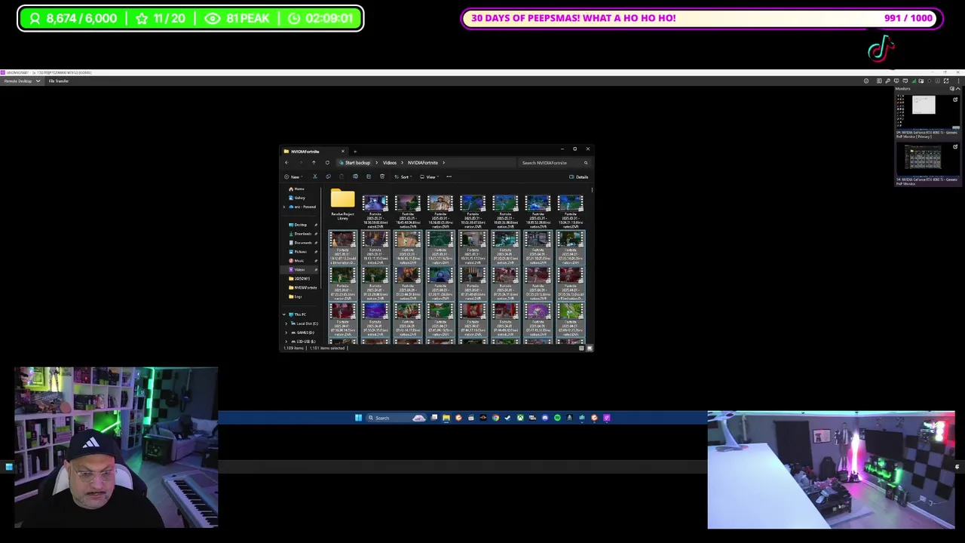Open Steam on remote taskbar
The width and height of the screenshot is (965, 543).
pos(507,418)
